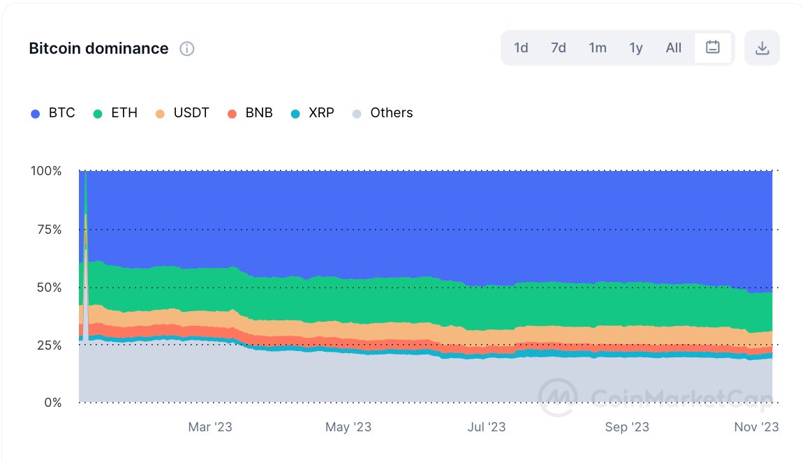Click the May '23 x-axis label
Screen dimensions: 803x462
pos(348,426)
